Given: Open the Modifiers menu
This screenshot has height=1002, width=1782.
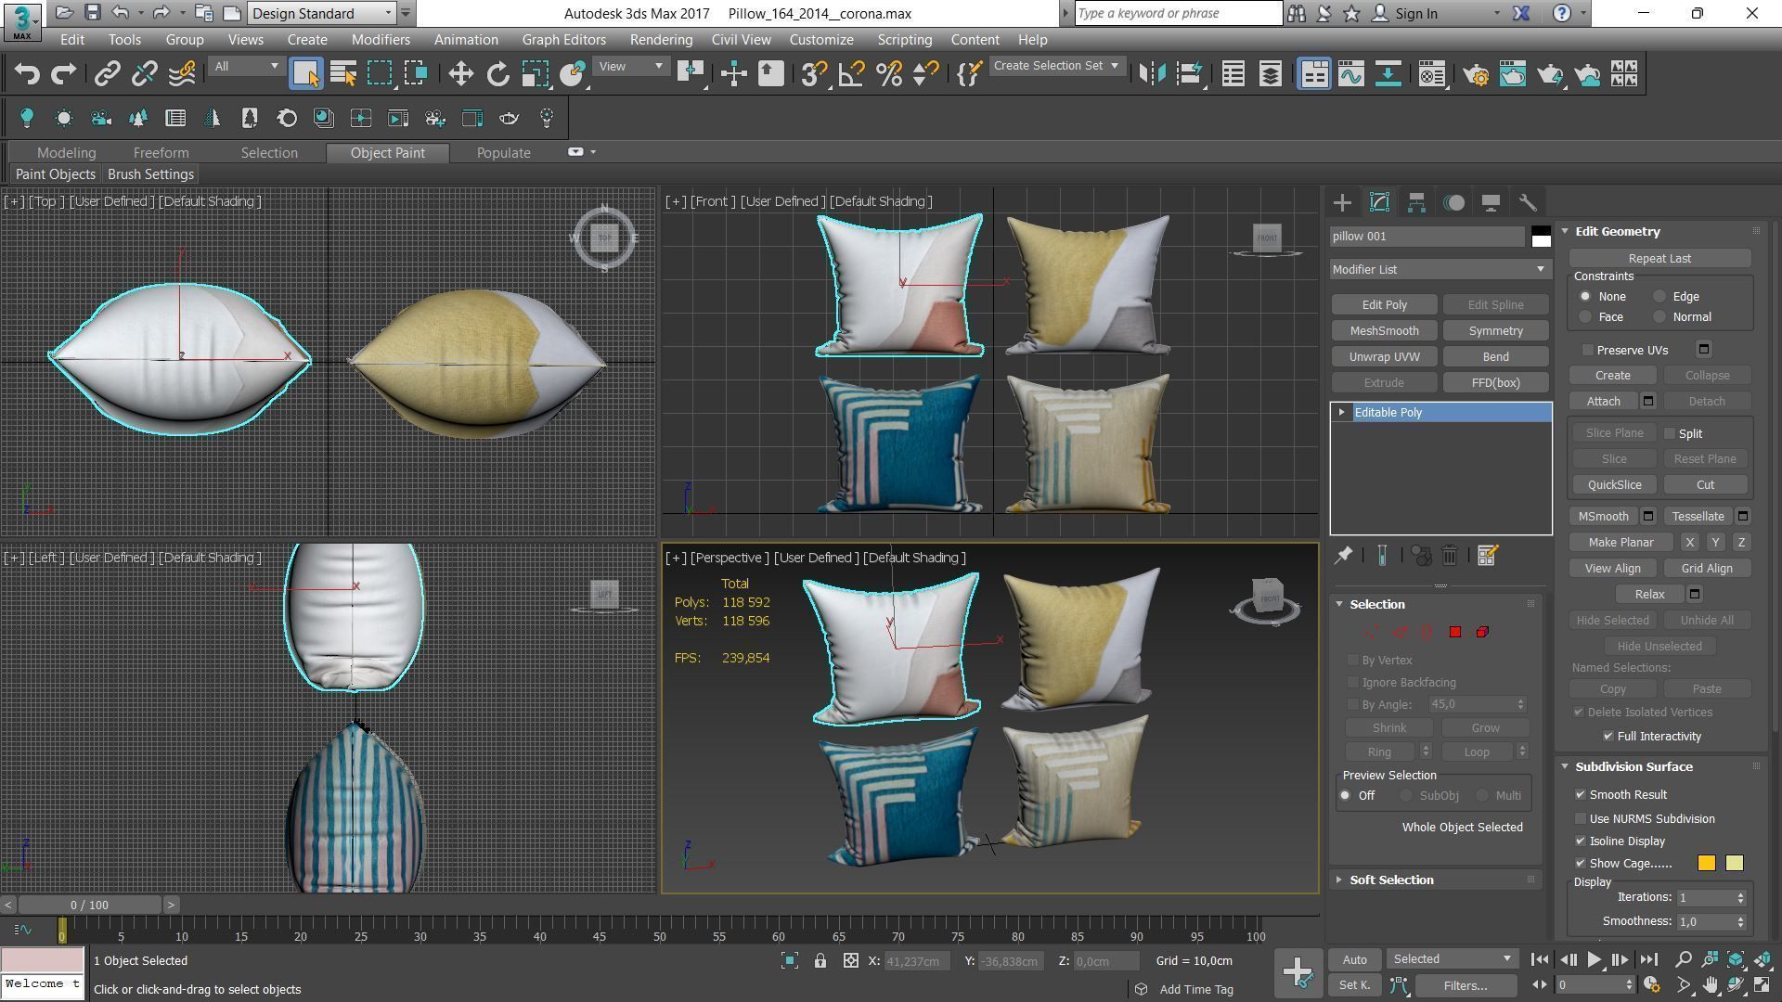Looking at the screenshot, I should [381, 40].
